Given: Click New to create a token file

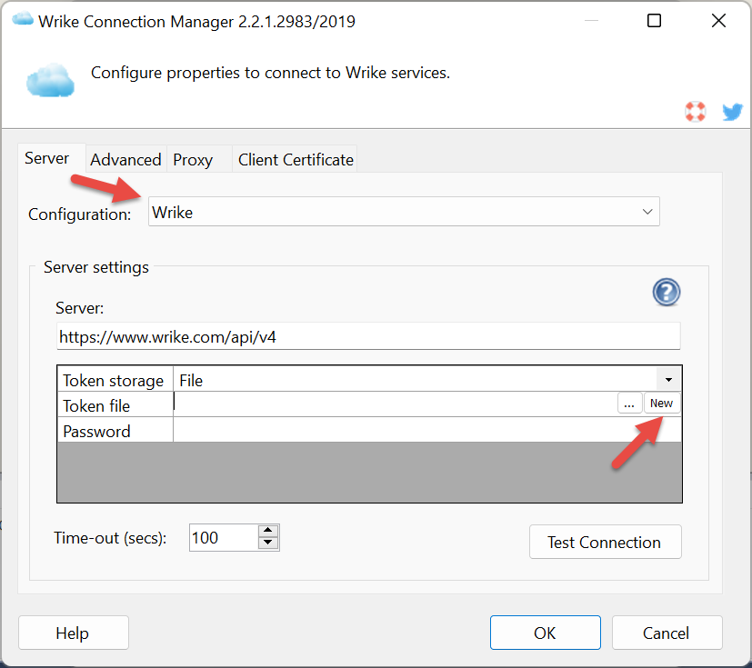Looking at the screenshot, I should point(661,404).
